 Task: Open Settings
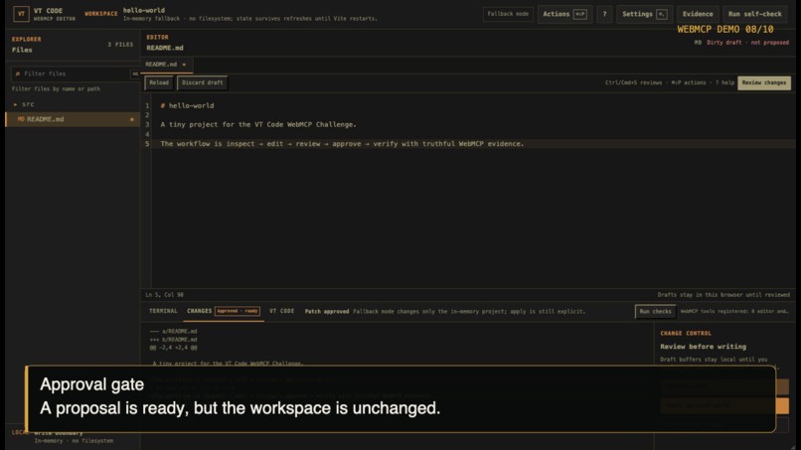click(x=644, y=14)
